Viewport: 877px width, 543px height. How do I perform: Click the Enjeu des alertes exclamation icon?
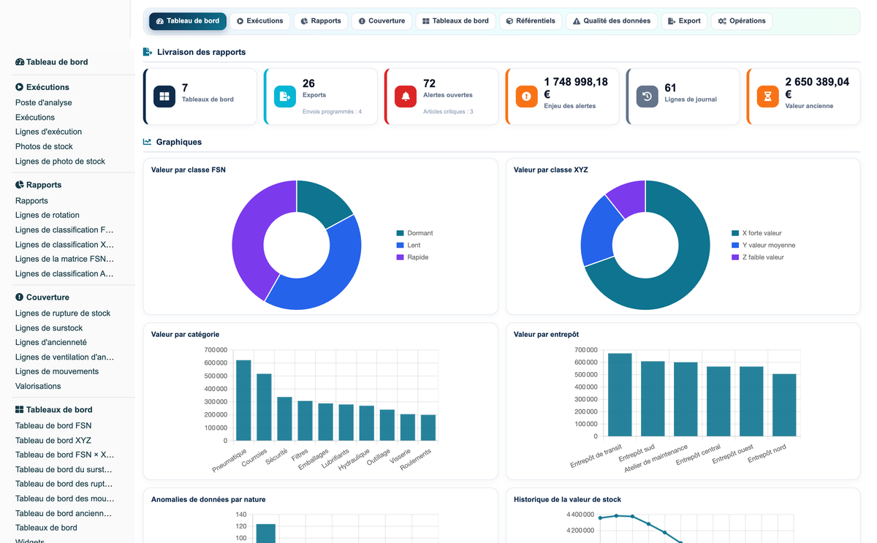pyautogui.click(x=526, y=96)
